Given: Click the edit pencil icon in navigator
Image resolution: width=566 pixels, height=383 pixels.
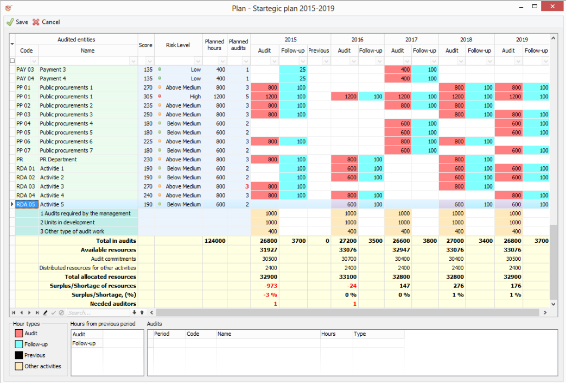Looking at the screenshot, I should (46, 313).
